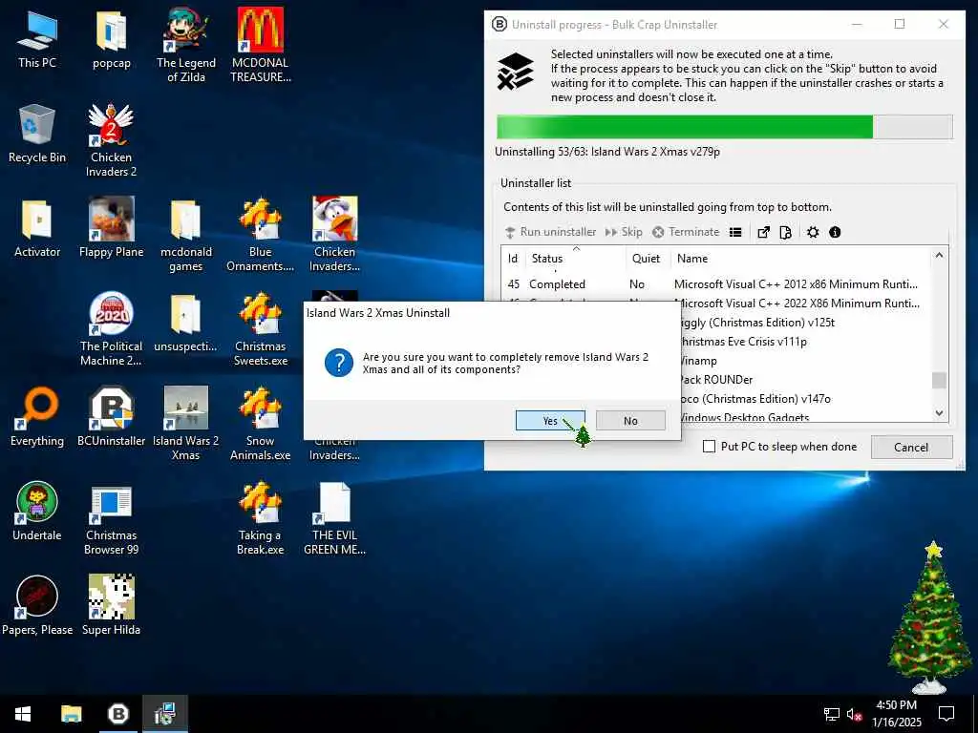978x733 pixels.
Task: Select the MCDONAL TREASURE shortcut
Action: coord(260,45)
